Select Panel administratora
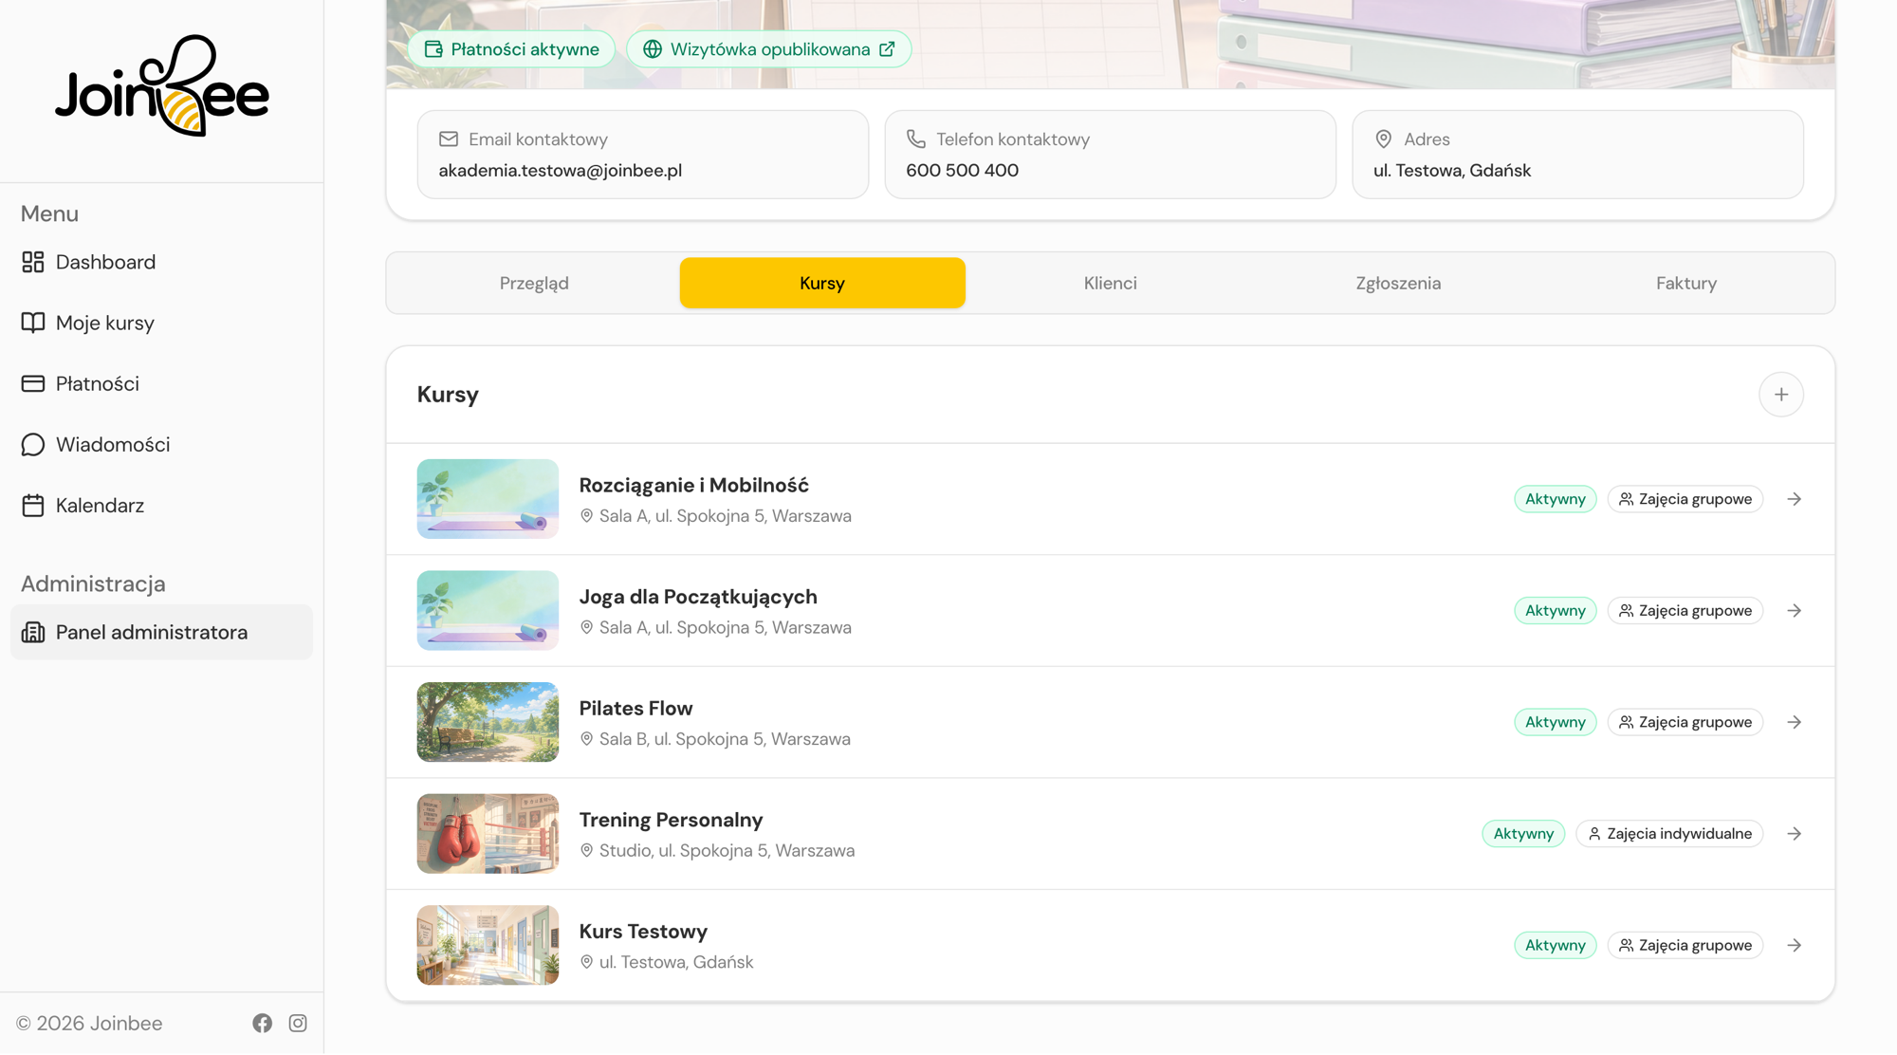Screen dimensions: 1897x1055 tap(161, 632)
